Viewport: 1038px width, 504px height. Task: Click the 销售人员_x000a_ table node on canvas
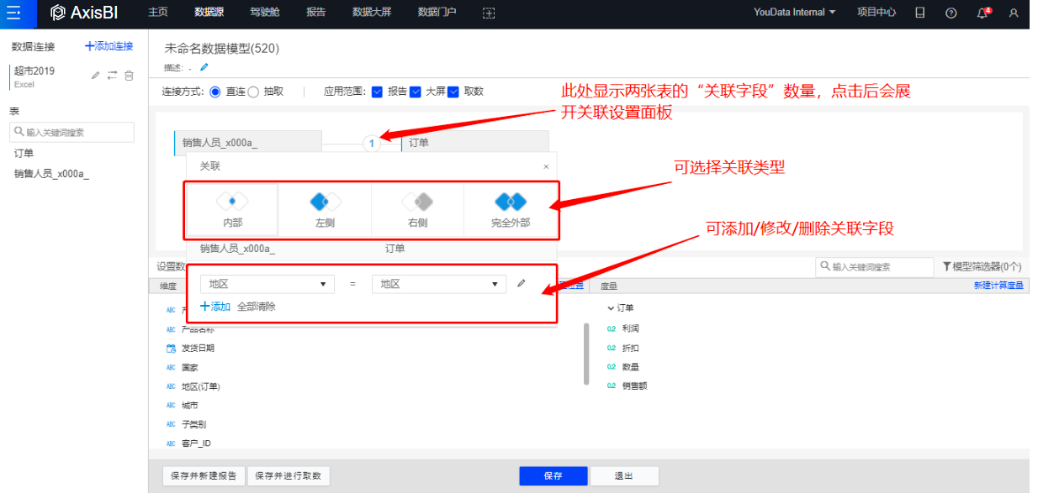(x=247, y=143)
